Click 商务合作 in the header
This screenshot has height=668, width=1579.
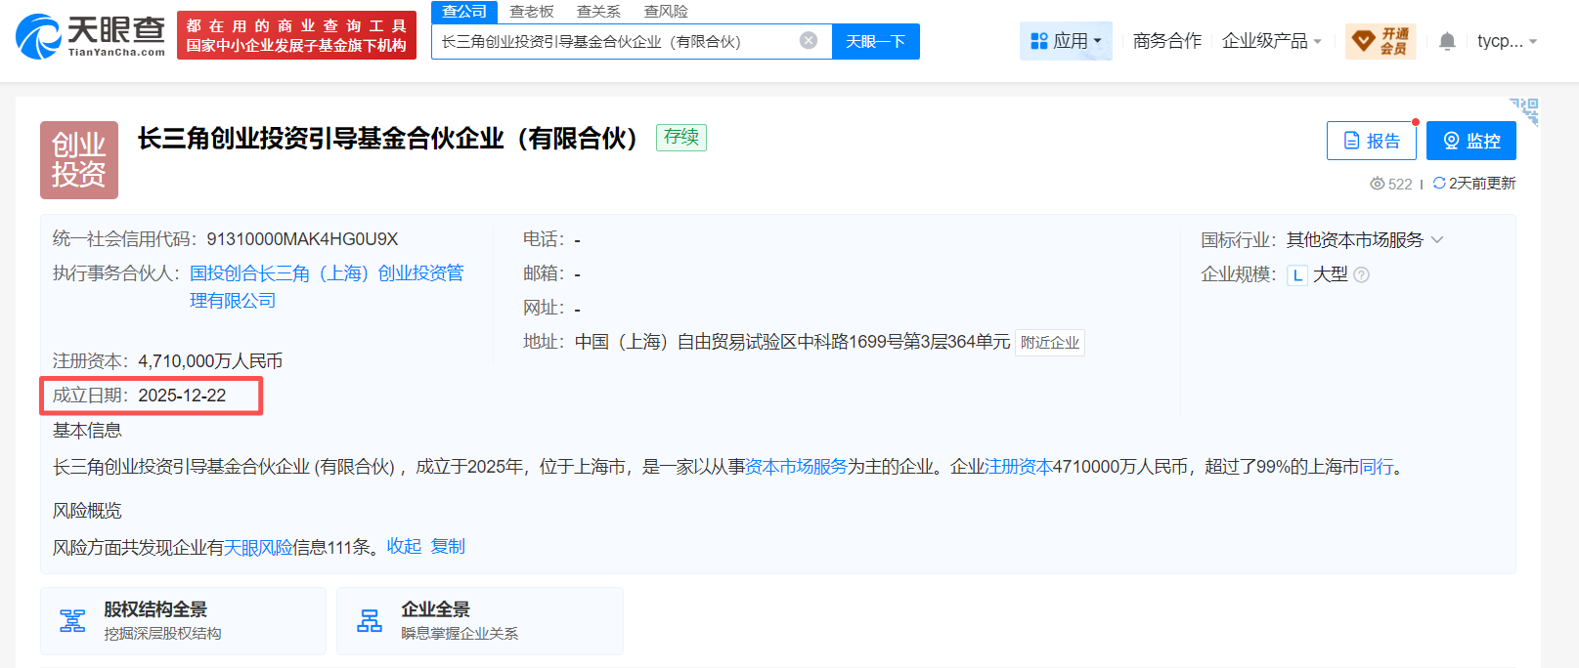pyautogui.click(x=1167, y=41)
